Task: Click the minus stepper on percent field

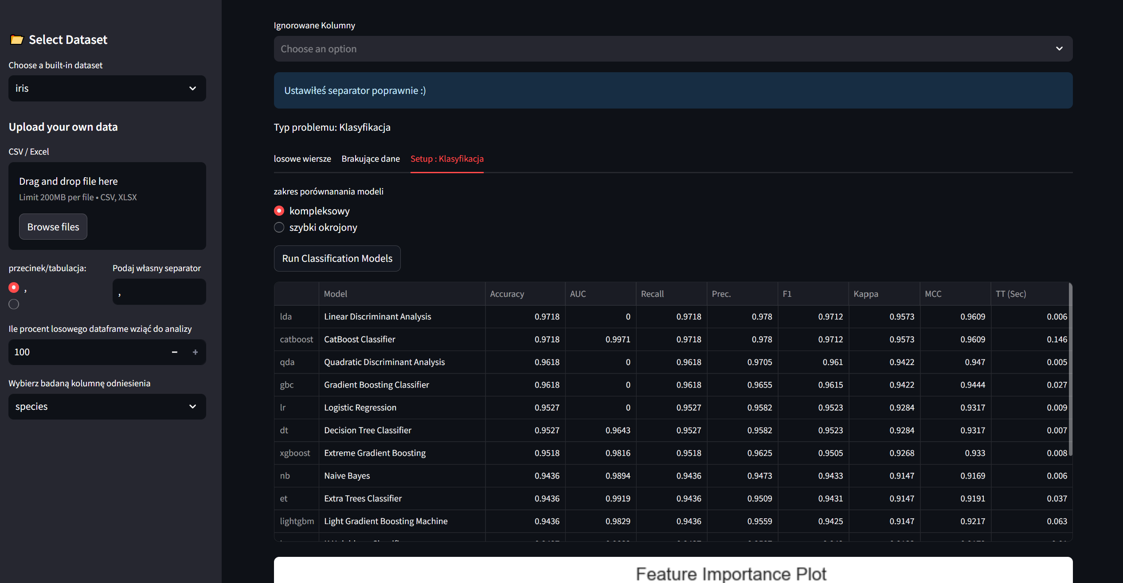Action: 174,352
